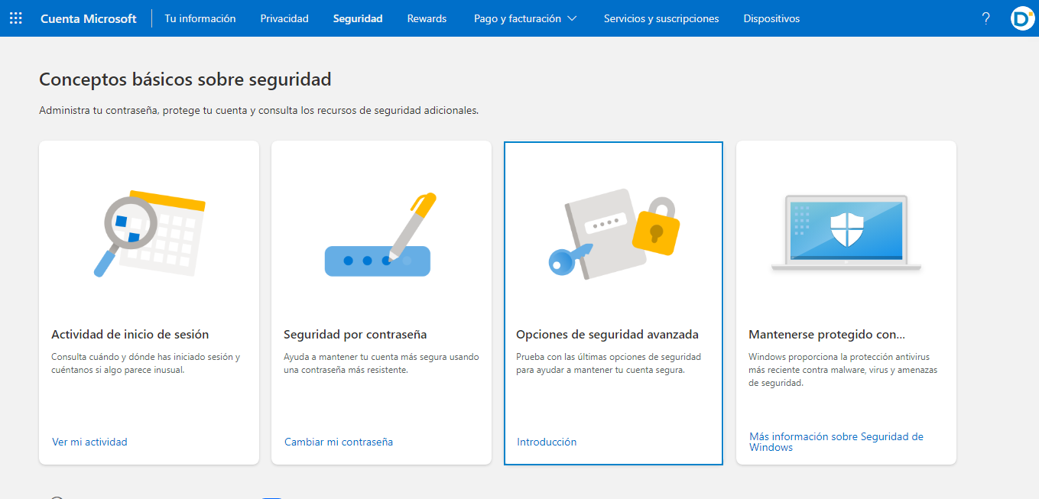Screen dimensions: 1039x499
Task: Click the laptop shield illustration
Action: point(846,233)
